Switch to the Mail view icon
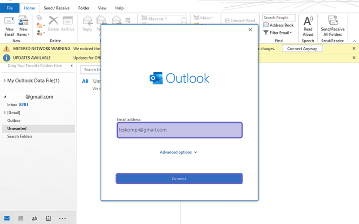The width and height of the screenshot is (359, 224). click(x=7, y=218)
